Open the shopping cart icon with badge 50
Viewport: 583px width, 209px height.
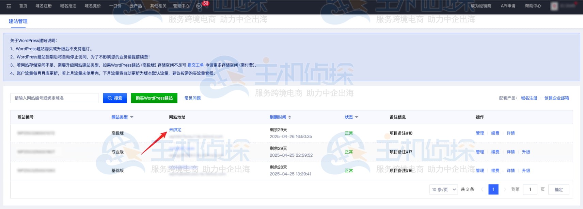199,6
